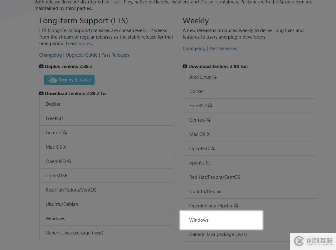The image size is (336, 250).
Task: Open the Weekly Changelog link
Action: (194, 49)
